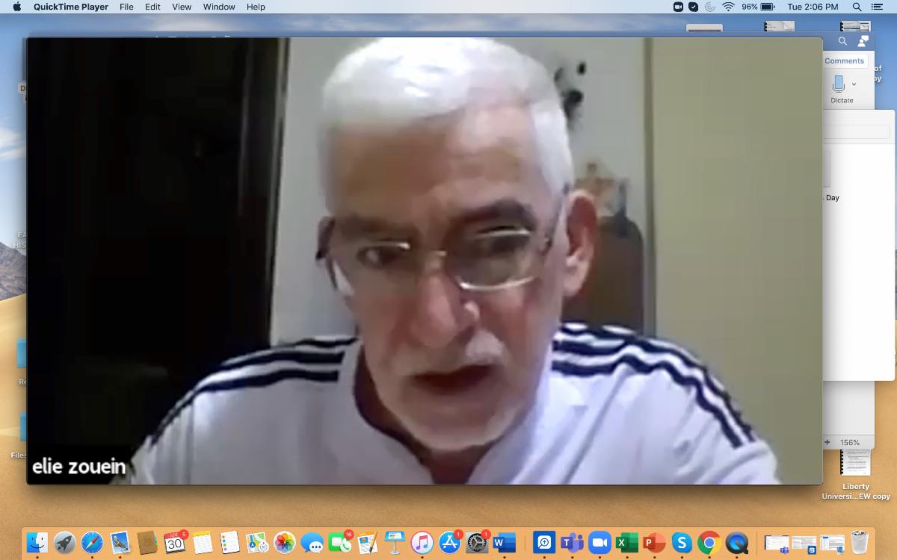Open Wi-Fi status menu
The height and width of the screenshot is (560, 897).
tap(728, 7)
